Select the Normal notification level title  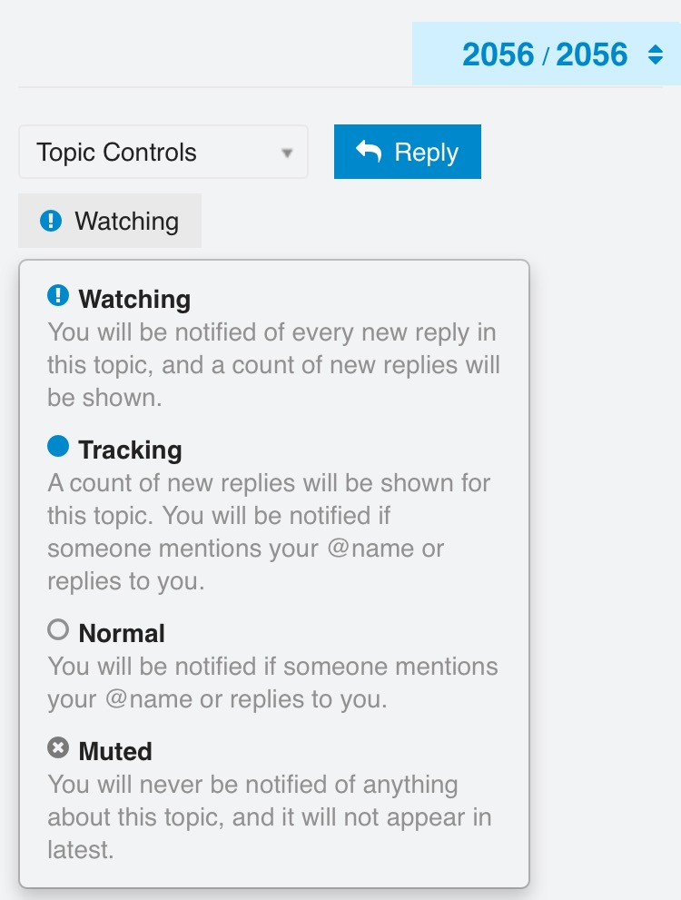click(x=122, y=633)
